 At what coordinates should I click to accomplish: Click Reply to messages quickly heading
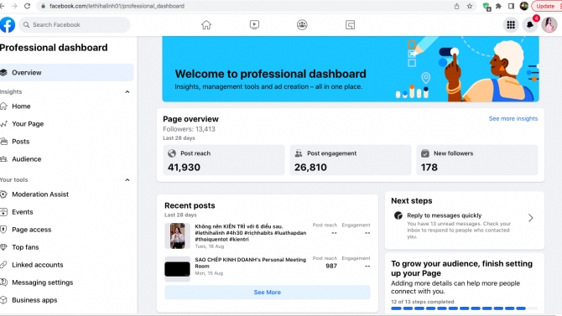444,215
